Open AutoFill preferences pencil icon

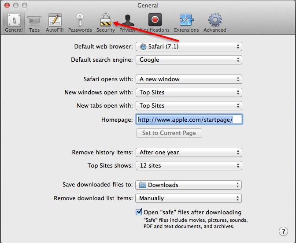pyautogui.click(x=55, y=20)
